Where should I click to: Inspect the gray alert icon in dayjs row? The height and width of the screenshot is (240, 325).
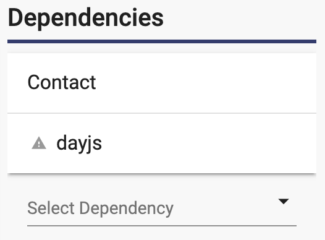(x=39, y=143)
